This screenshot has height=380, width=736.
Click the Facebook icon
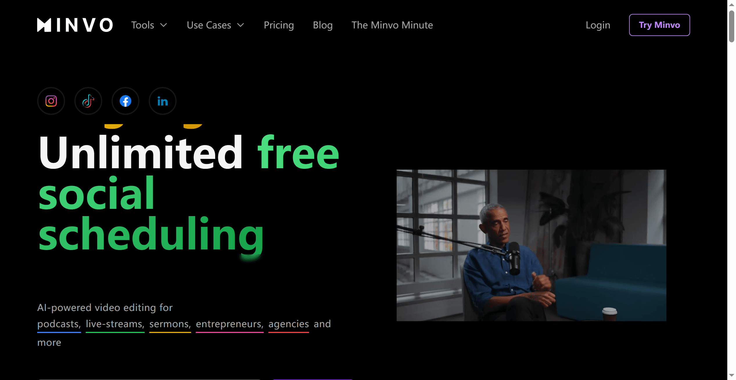125,101
